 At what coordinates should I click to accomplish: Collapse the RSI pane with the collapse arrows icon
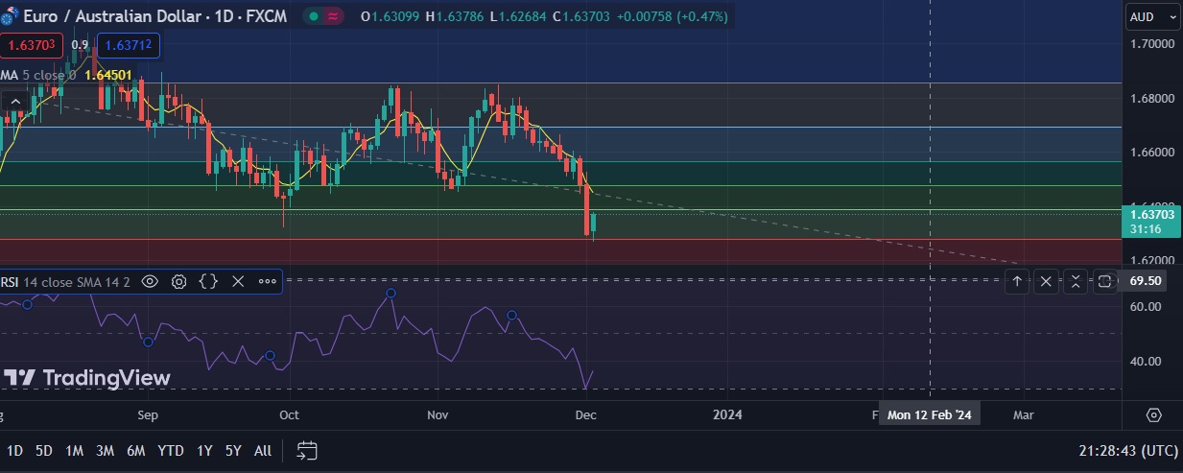click(1076, 281)
